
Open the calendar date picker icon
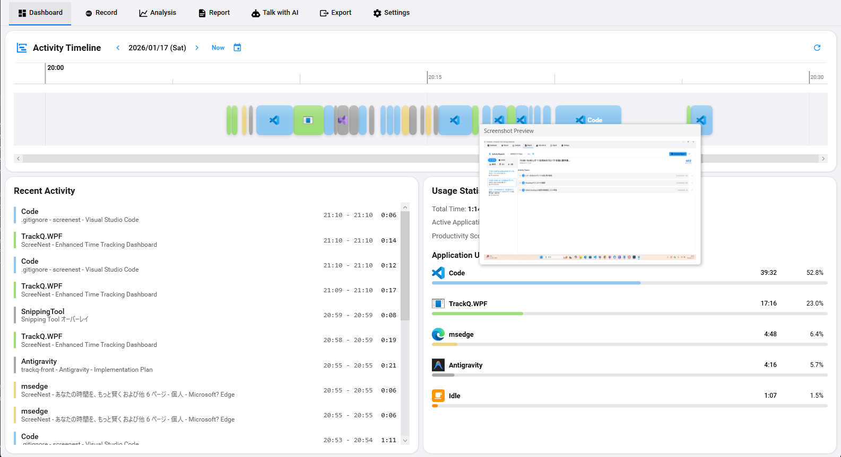point(237,48)
